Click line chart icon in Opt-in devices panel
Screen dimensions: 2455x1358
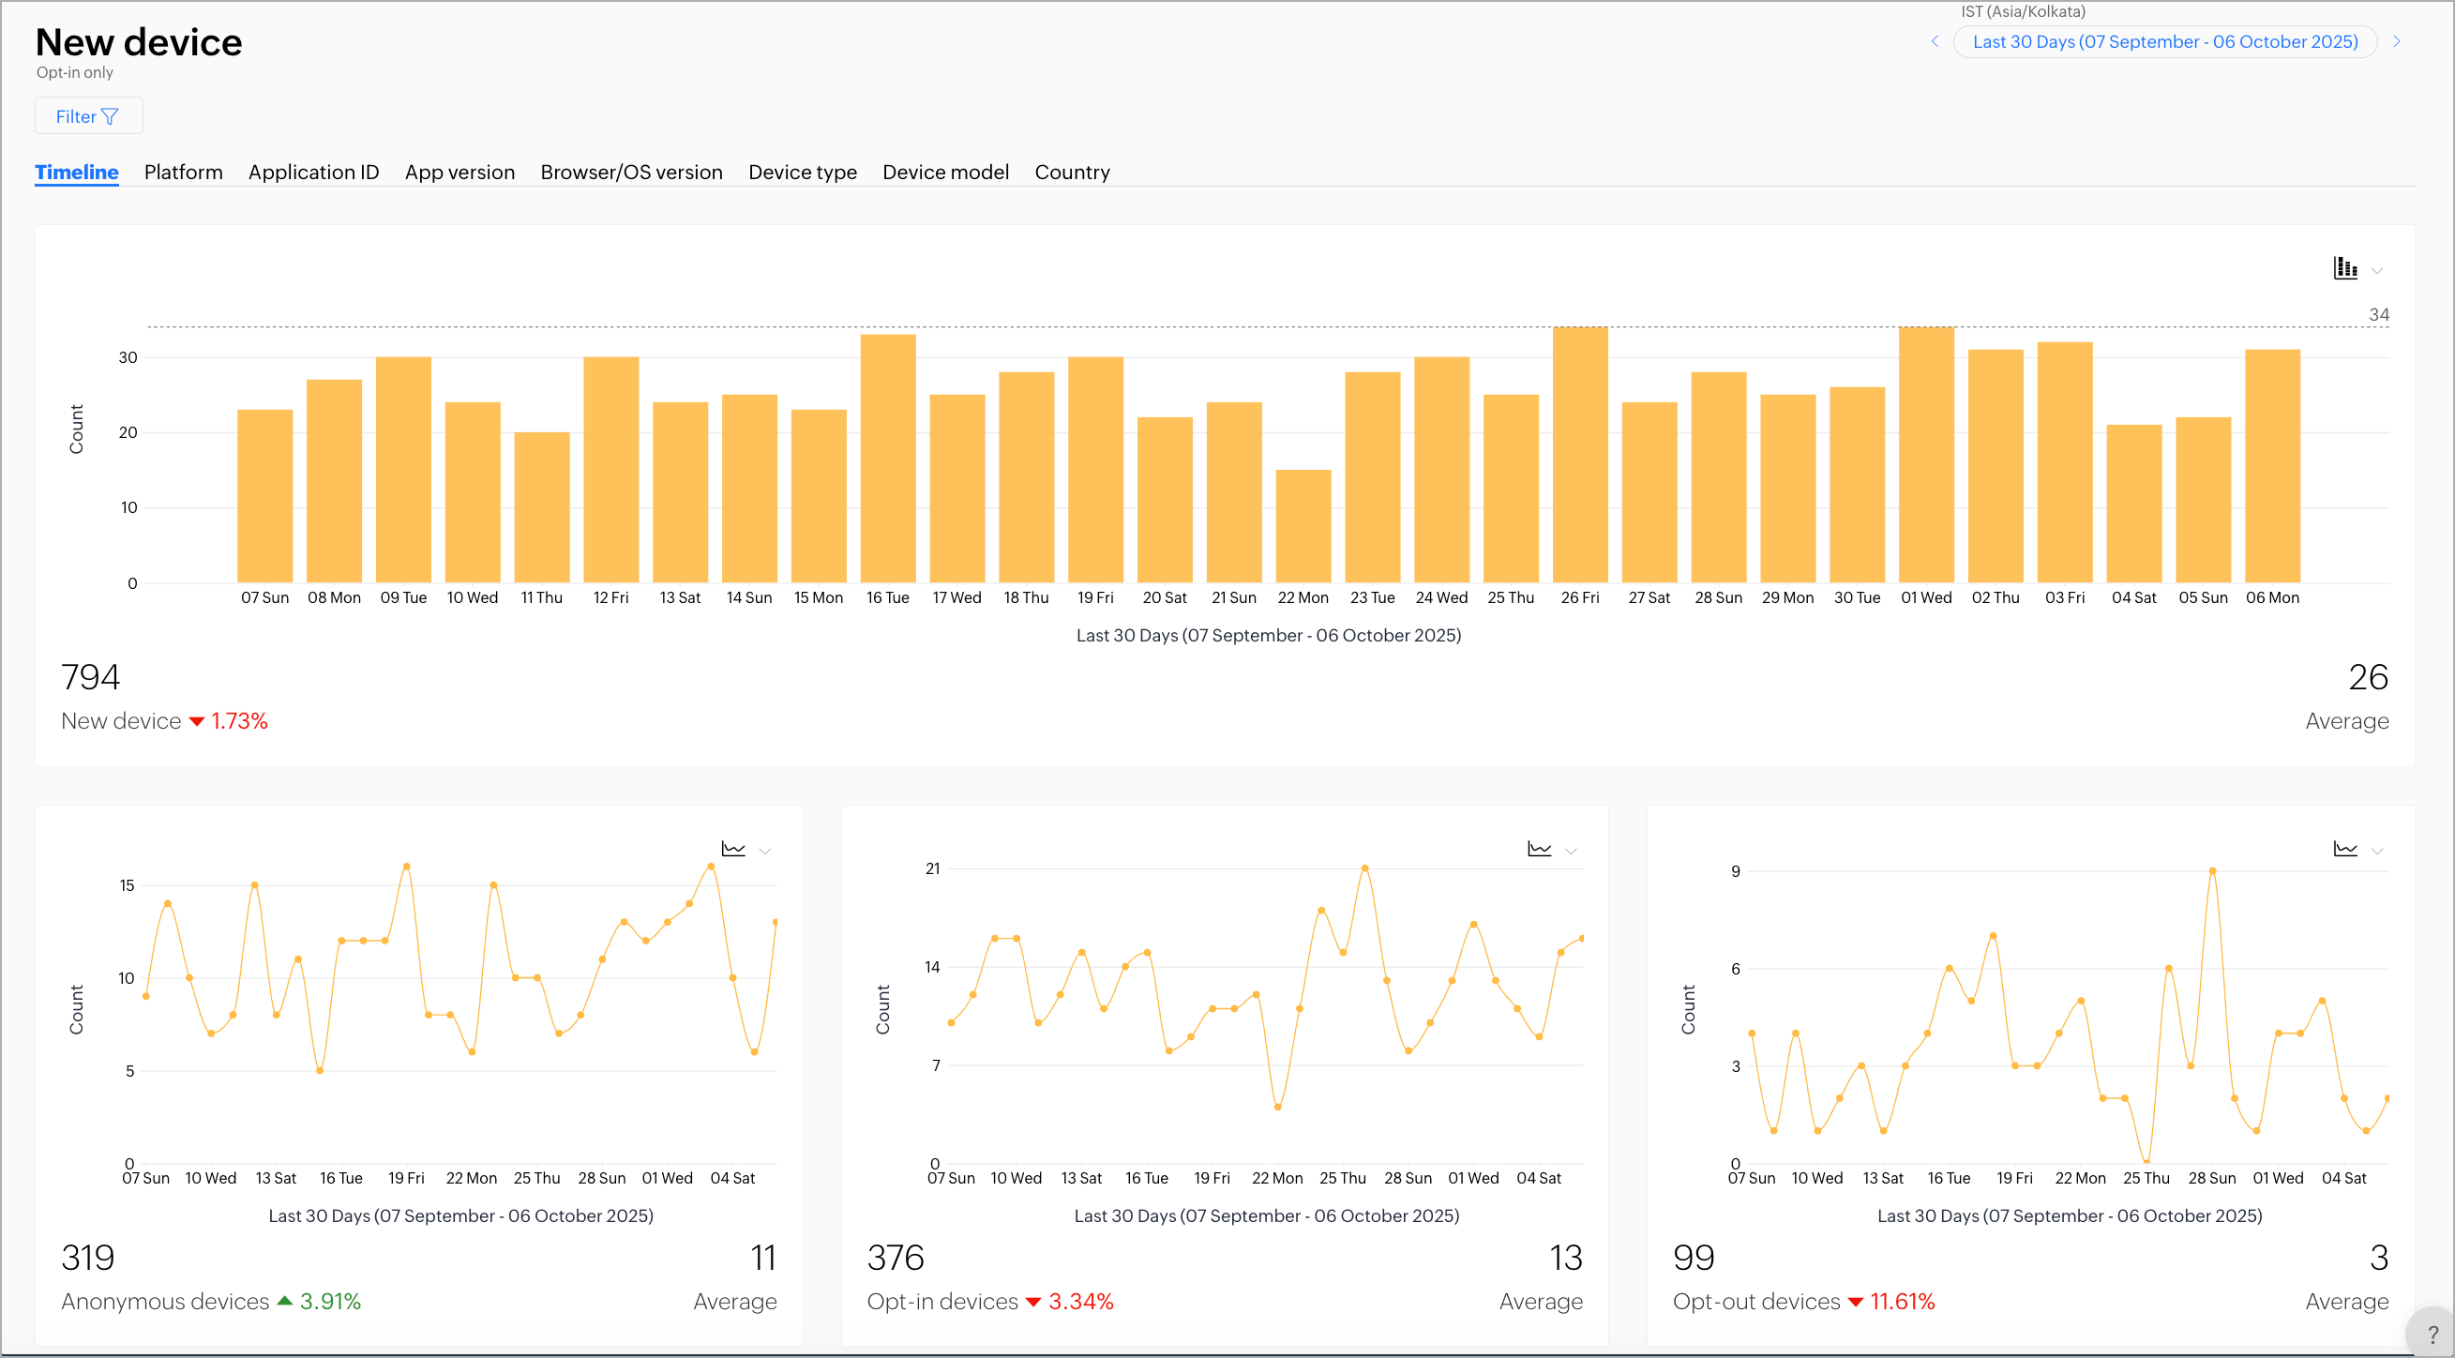1539,849
